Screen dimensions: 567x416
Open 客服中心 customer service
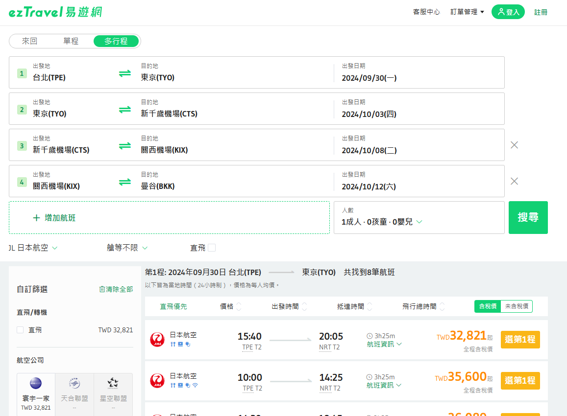coord(426,12)
